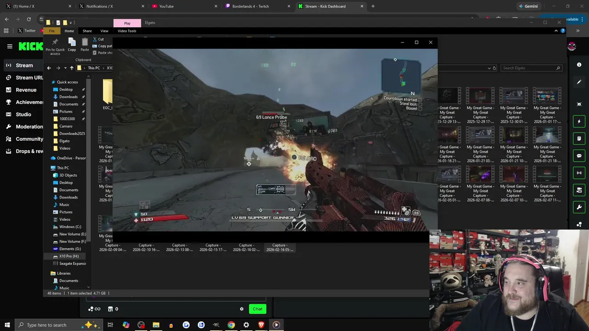Open File Explorer from the taskbar

pos(156,325)
